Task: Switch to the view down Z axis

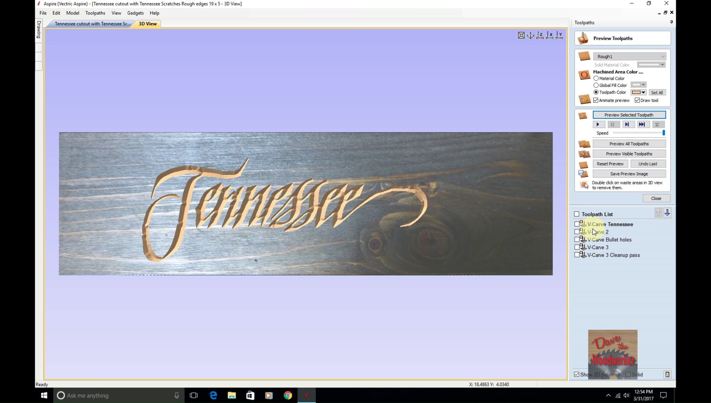Action: (x=540, y=35)
